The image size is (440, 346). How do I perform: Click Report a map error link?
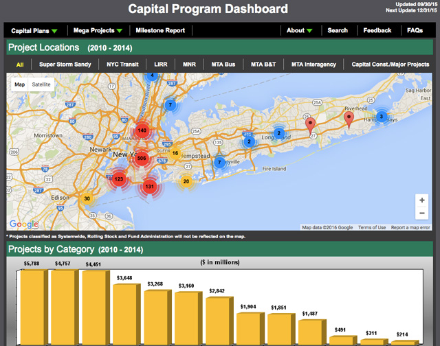410,227
